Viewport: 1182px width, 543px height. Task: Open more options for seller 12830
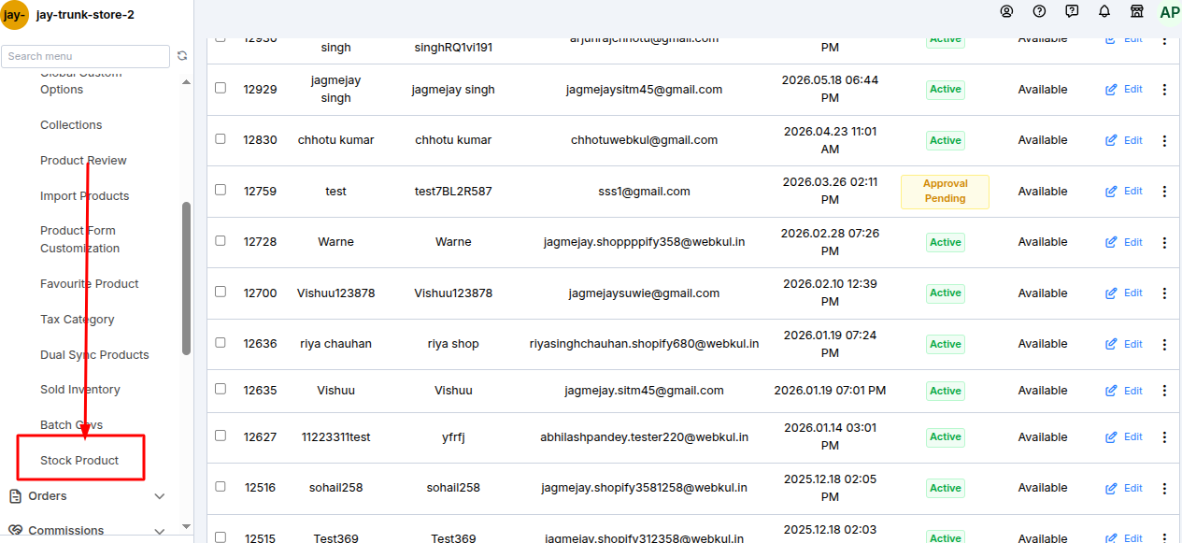click(1164, 140)
